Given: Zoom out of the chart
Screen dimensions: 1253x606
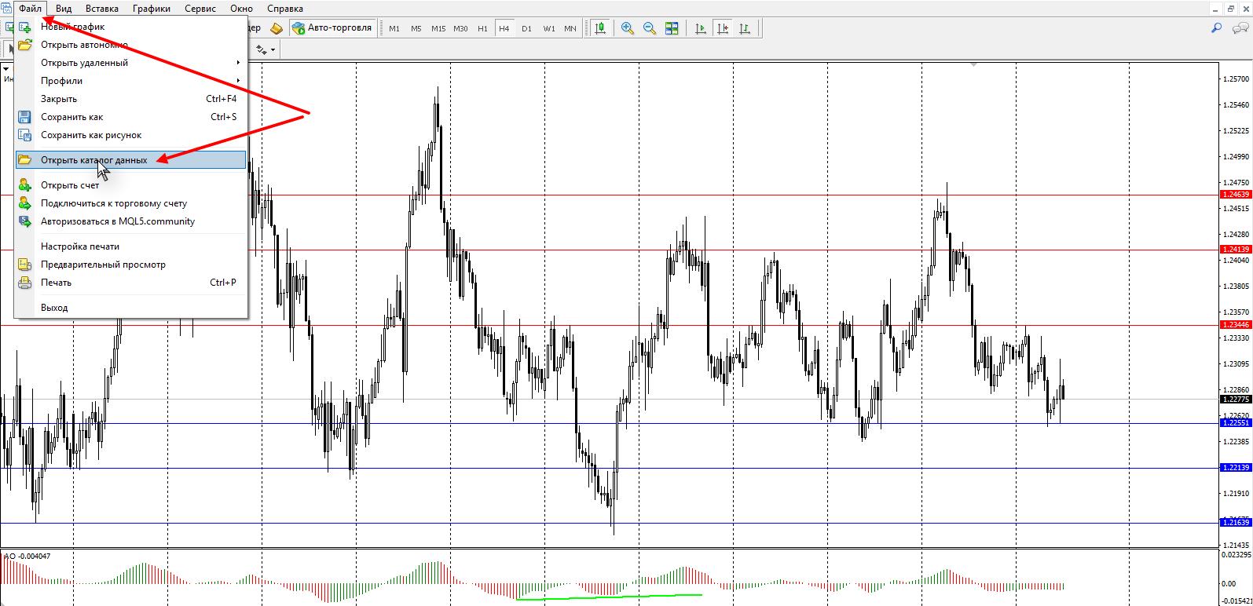Looking at the screenshot, I should (x=650, y=28).
